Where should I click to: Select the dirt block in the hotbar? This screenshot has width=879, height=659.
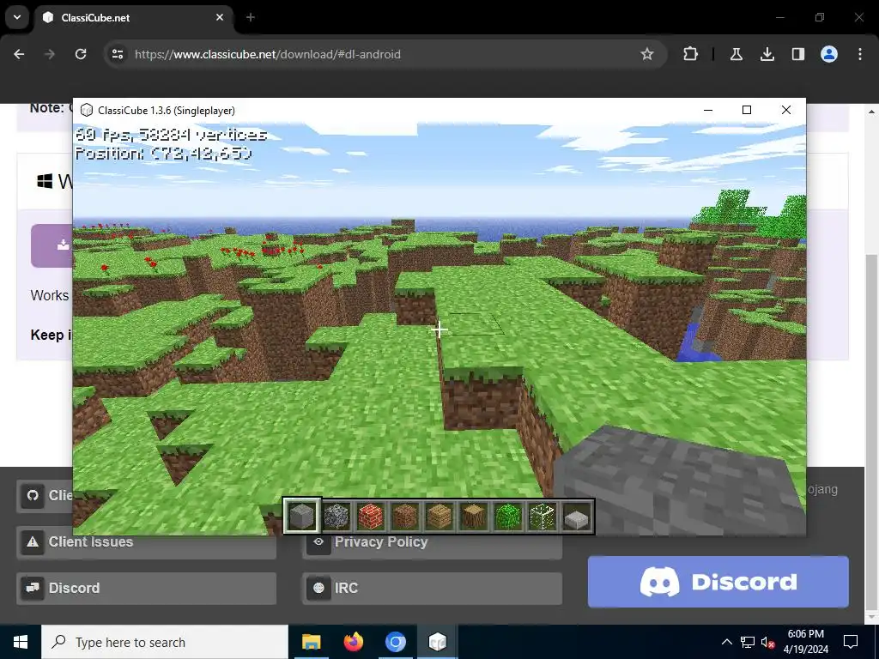405,516
